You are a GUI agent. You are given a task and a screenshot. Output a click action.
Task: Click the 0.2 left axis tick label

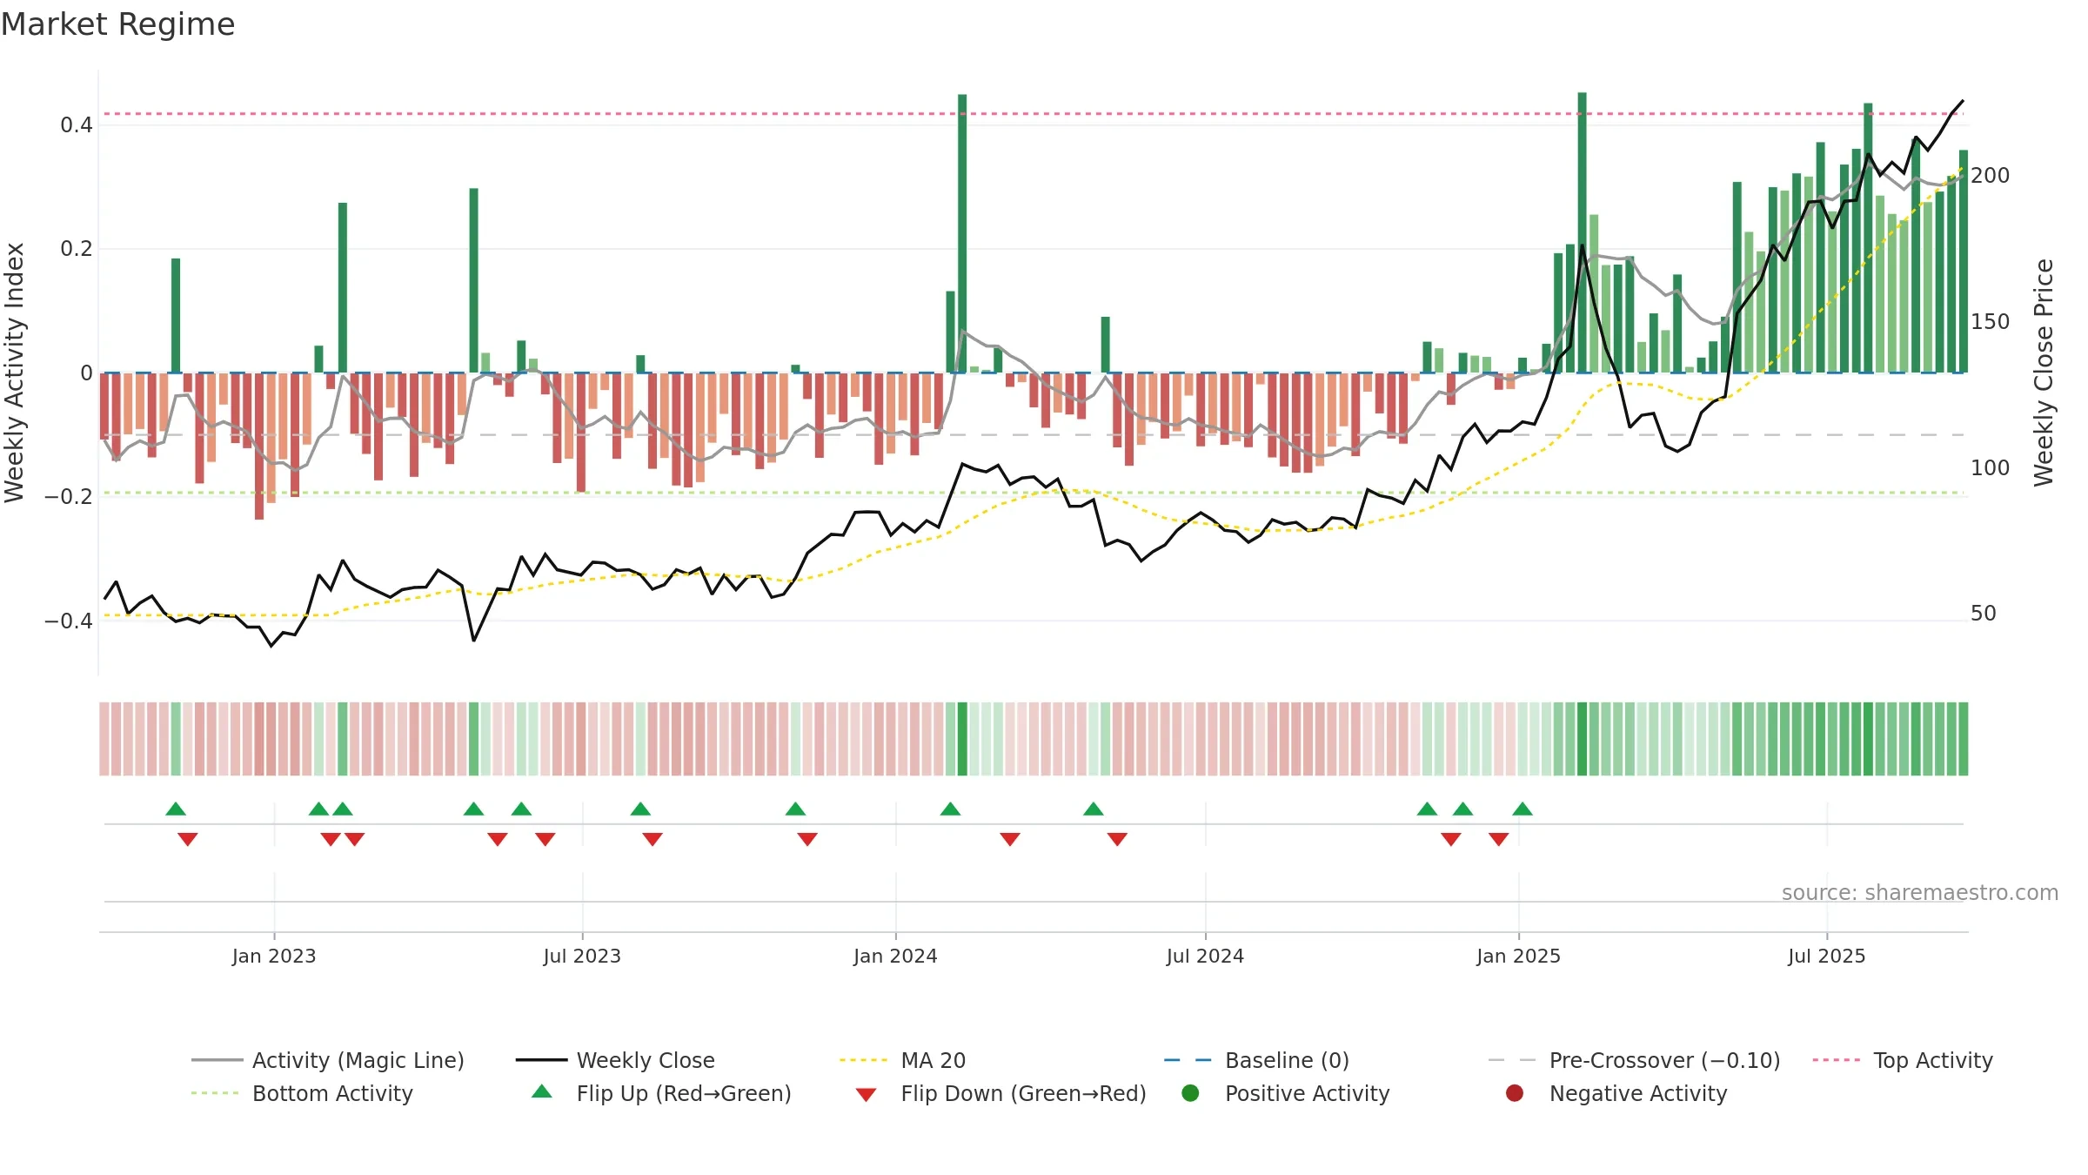(x=77, y=249)
